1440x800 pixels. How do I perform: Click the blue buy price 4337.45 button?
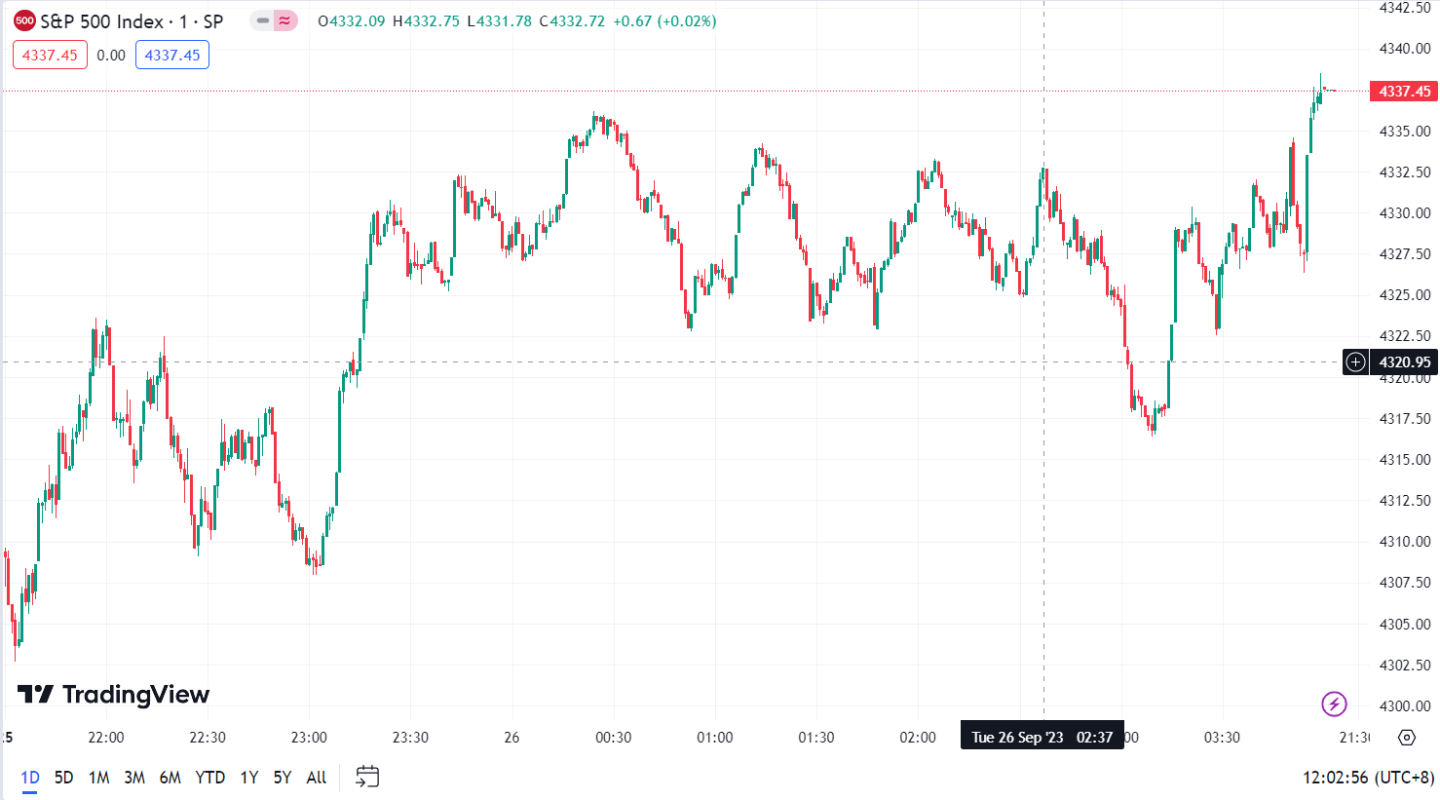point(172,56)
